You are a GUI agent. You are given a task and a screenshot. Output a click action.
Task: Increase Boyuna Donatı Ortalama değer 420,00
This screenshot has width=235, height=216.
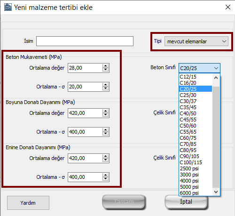(105, 111)
